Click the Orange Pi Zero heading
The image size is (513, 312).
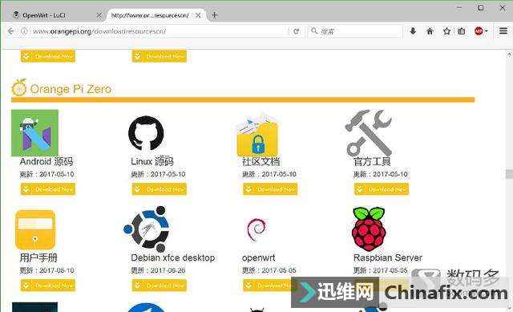tap(71, 89)
